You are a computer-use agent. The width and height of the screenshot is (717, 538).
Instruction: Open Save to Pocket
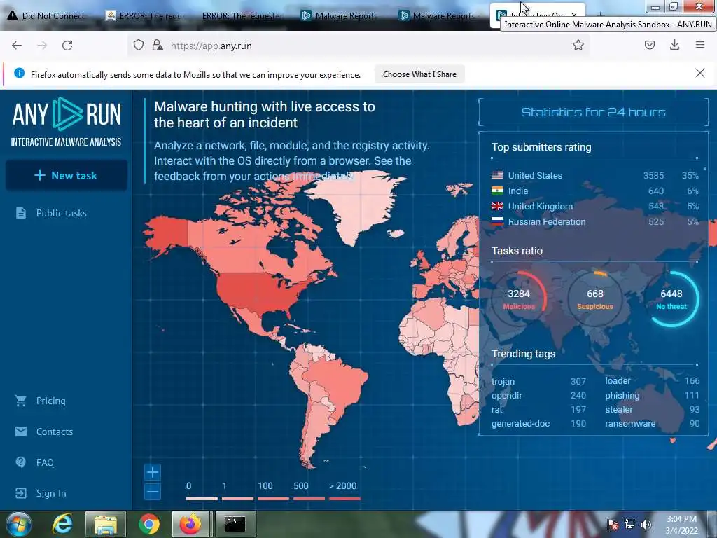[x=650, y=45]
